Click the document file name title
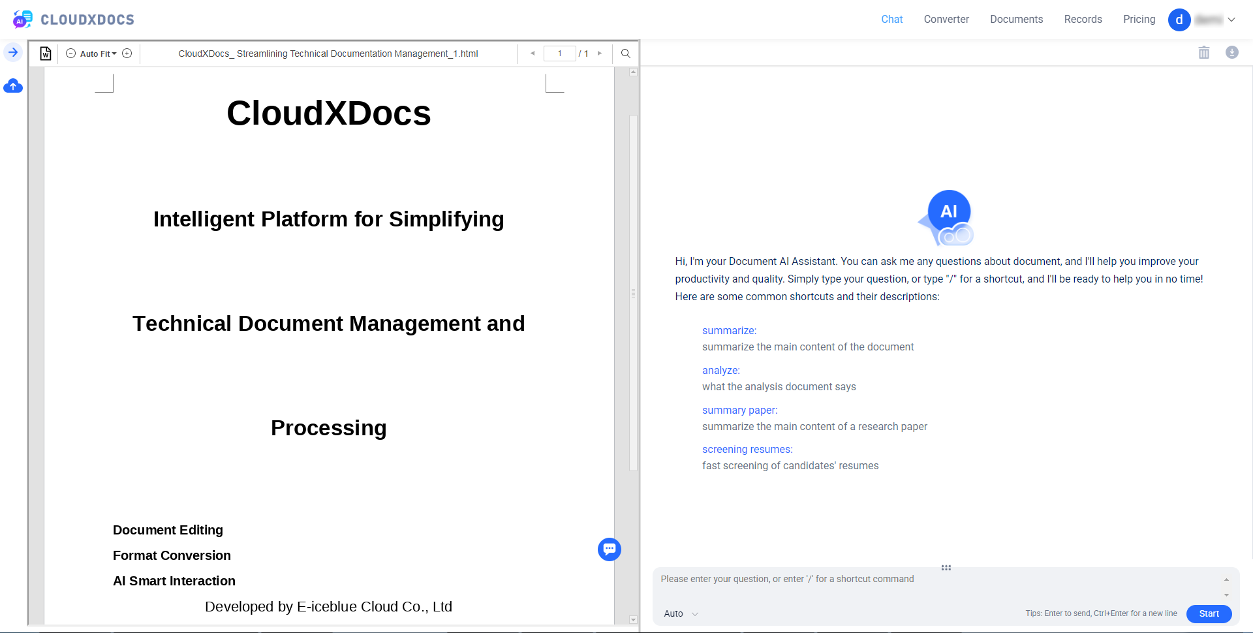 point(328,54)
